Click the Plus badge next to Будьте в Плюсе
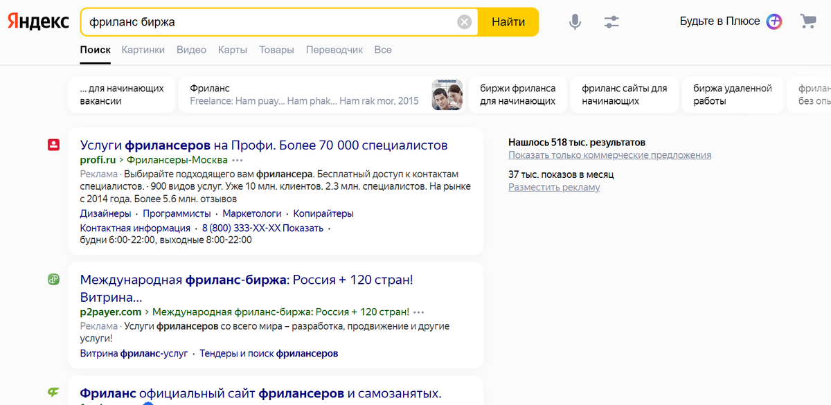The height and width of the screenshot is (405, 831). point(774,21)
